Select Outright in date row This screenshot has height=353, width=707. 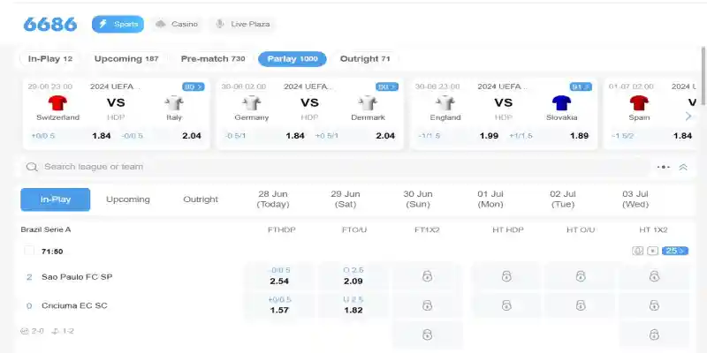pos(201,199)
